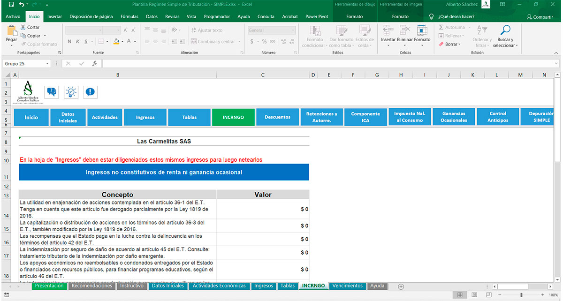The image size is (563, 301).
Task: Open the Archivo menu
Action: pos(13,16)
